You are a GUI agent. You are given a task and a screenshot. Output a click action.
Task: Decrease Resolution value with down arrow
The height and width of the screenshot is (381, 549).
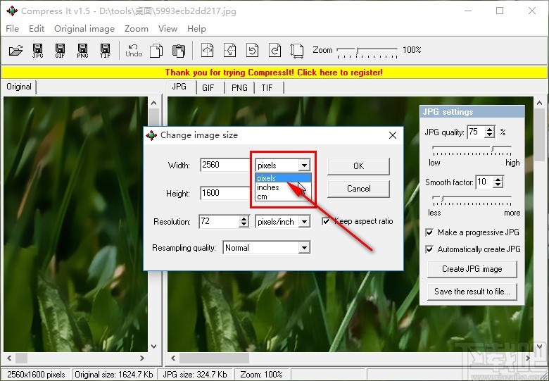[244, 224]
